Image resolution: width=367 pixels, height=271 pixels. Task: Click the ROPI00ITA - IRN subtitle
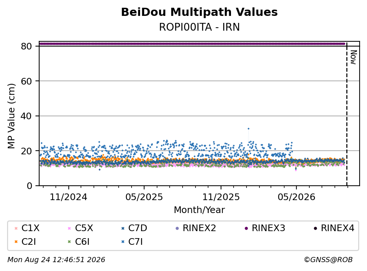(200, 27)
